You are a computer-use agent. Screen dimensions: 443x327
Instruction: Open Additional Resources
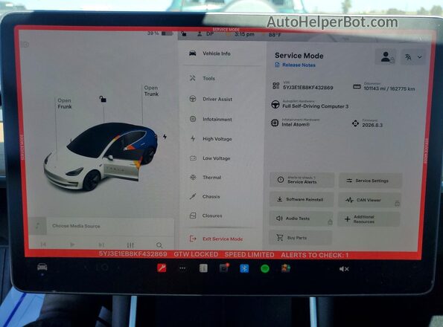coord(369,219)
